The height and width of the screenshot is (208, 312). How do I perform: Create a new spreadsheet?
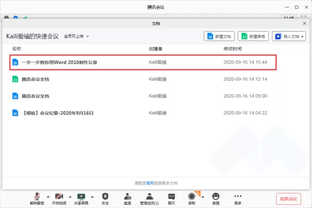253,36
